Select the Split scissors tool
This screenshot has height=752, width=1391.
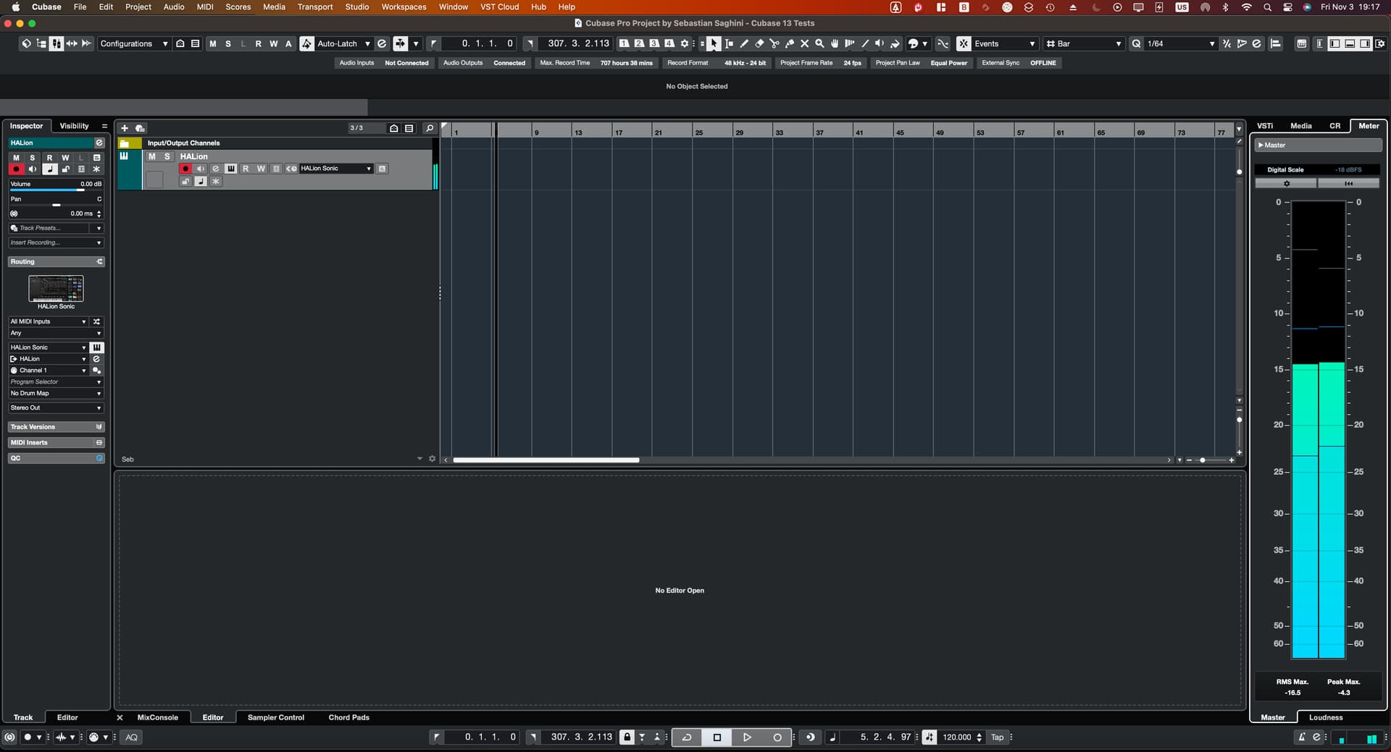(774, 43)
